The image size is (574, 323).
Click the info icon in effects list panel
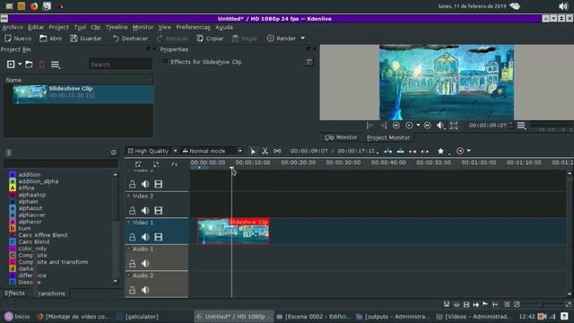(x=114, y=153)
